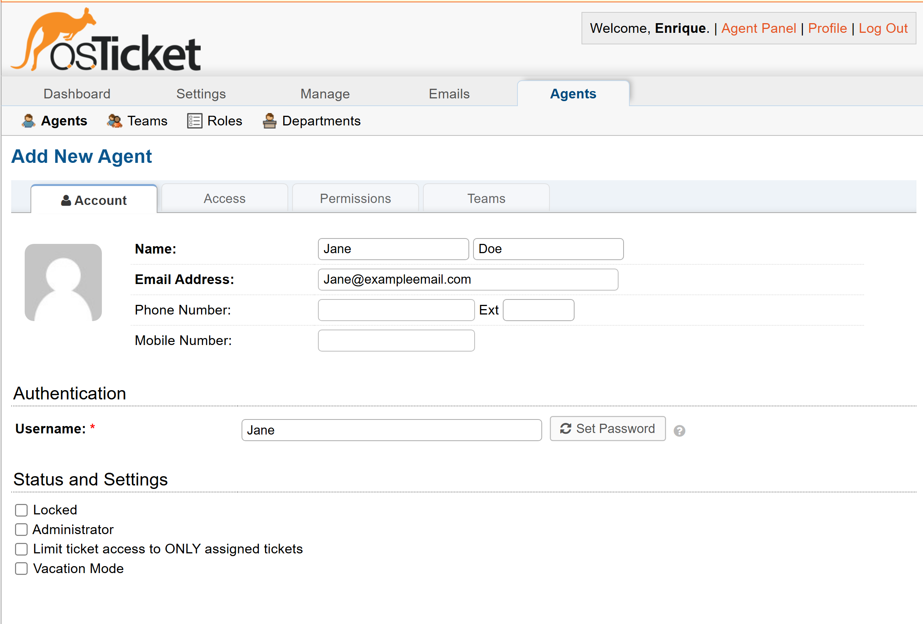Open the Manage main tab
This screenshot has width=923, height=624.
pos(325,94)
